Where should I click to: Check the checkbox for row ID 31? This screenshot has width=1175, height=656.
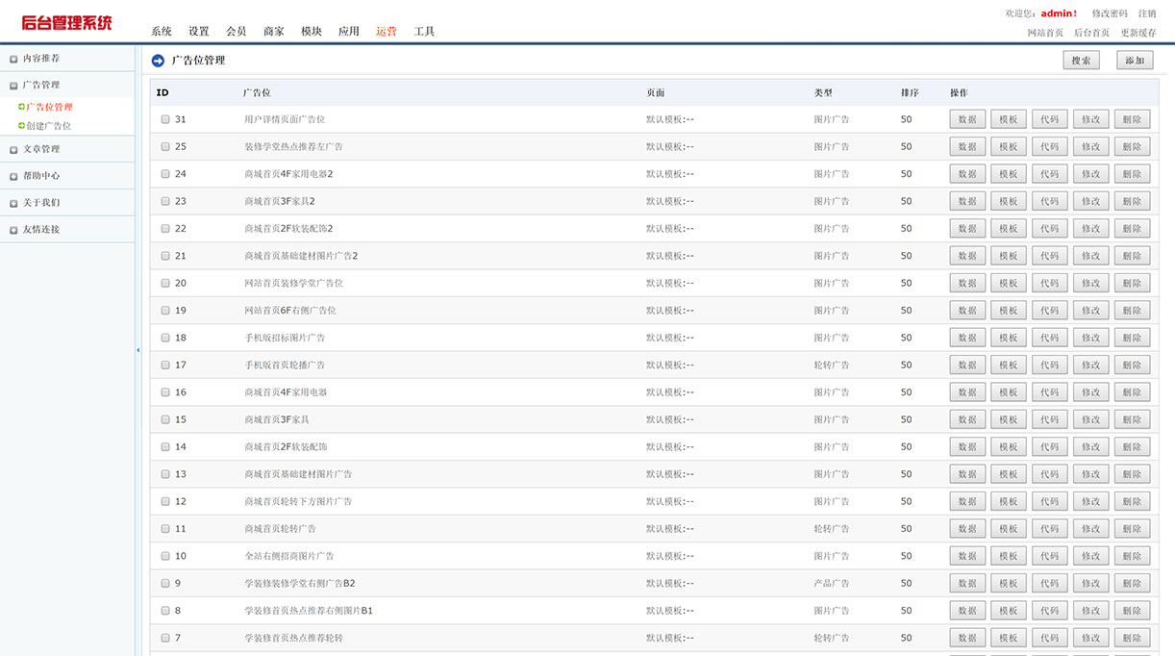point(164,118)
